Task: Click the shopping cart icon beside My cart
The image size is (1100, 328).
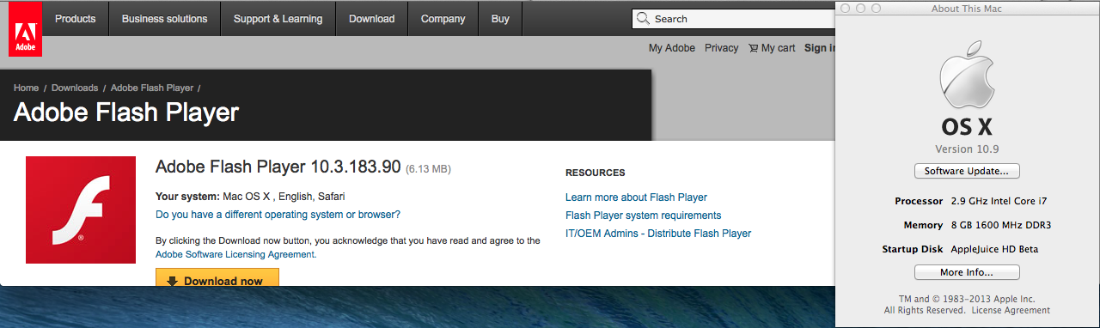Action: (753, 48)
